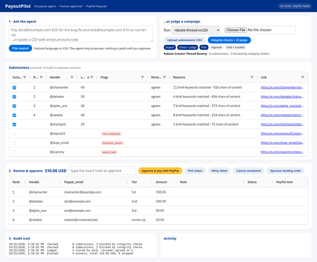Open filter menu for Flags column
This screenshot has height=262, width=317.
pos(142,77)
